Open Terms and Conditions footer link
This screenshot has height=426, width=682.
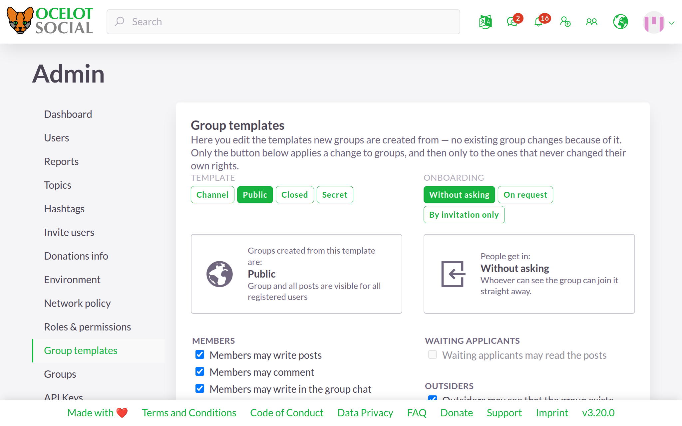[x=189, y=413]
